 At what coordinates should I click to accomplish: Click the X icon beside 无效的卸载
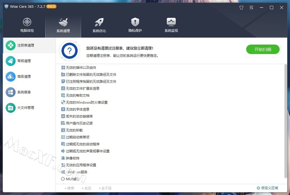[63, 130]
